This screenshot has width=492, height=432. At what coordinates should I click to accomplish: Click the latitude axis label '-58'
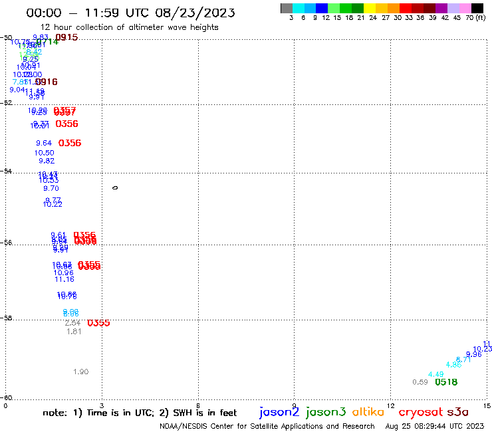[x=7, y=318]
